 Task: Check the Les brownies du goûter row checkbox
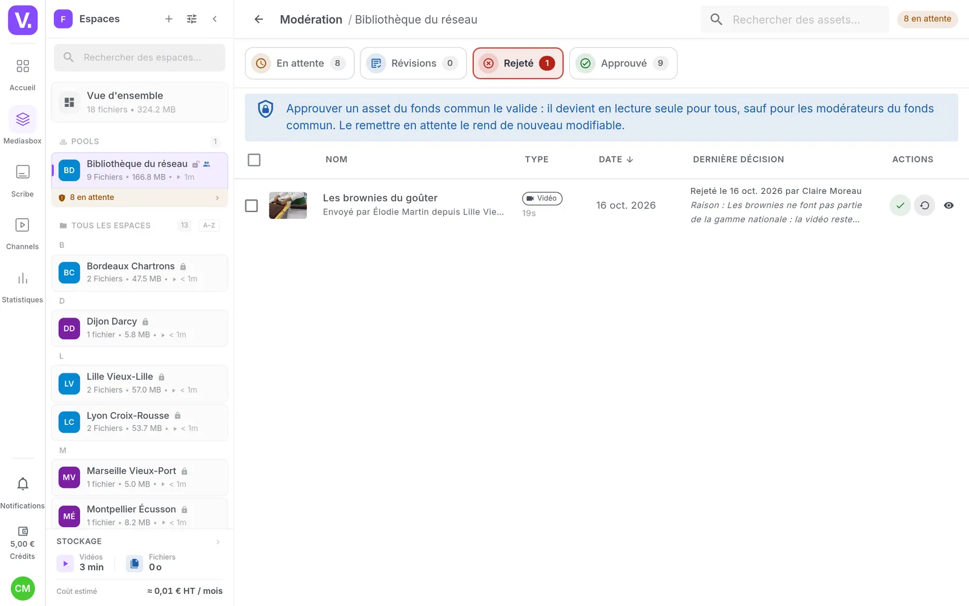pyautogui.click(x=251, y=205)
